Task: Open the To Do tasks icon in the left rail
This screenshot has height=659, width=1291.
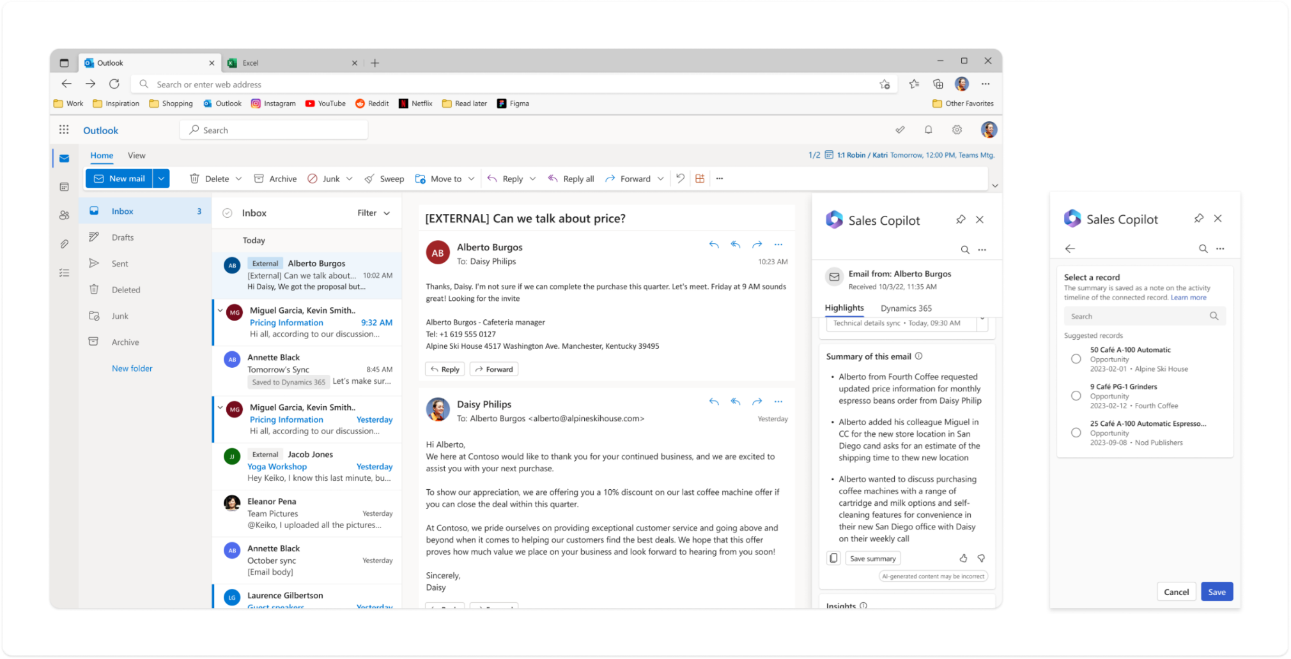Action: pyautogui.click(x=64, y=273)
